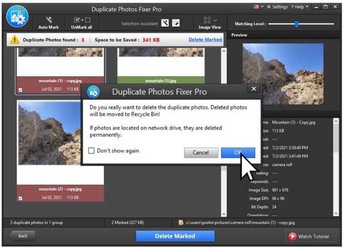This screenshot has height=248, width=343.
Task: Click the file name 'Mountain (1) - Copy.jpg' in details
Action: tap(294, 122)
